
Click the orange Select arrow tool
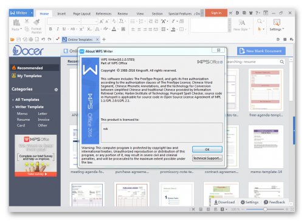point(260,29)
